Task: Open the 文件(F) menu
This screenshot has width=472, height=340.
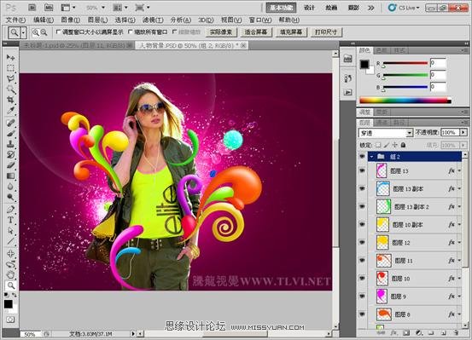Action: tap(15, 20)
